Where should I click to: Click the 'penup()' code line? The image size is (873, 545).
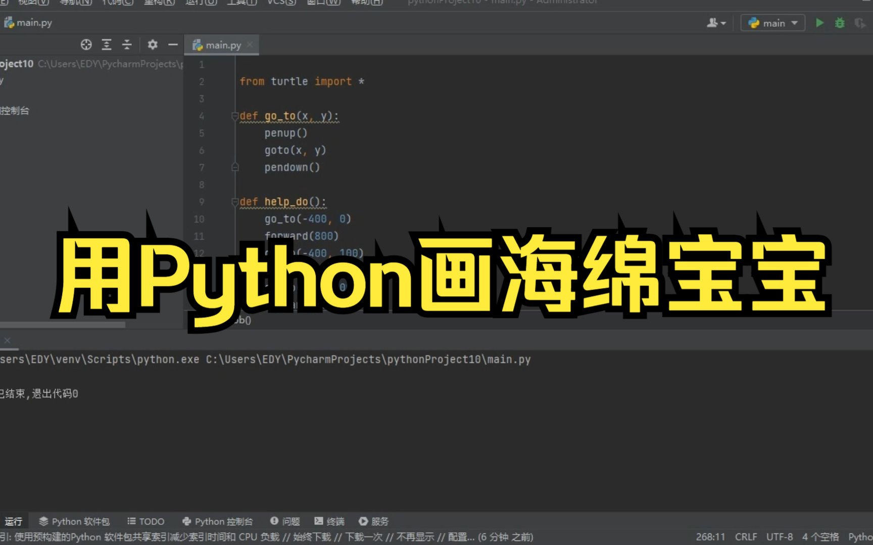(286, 133)
